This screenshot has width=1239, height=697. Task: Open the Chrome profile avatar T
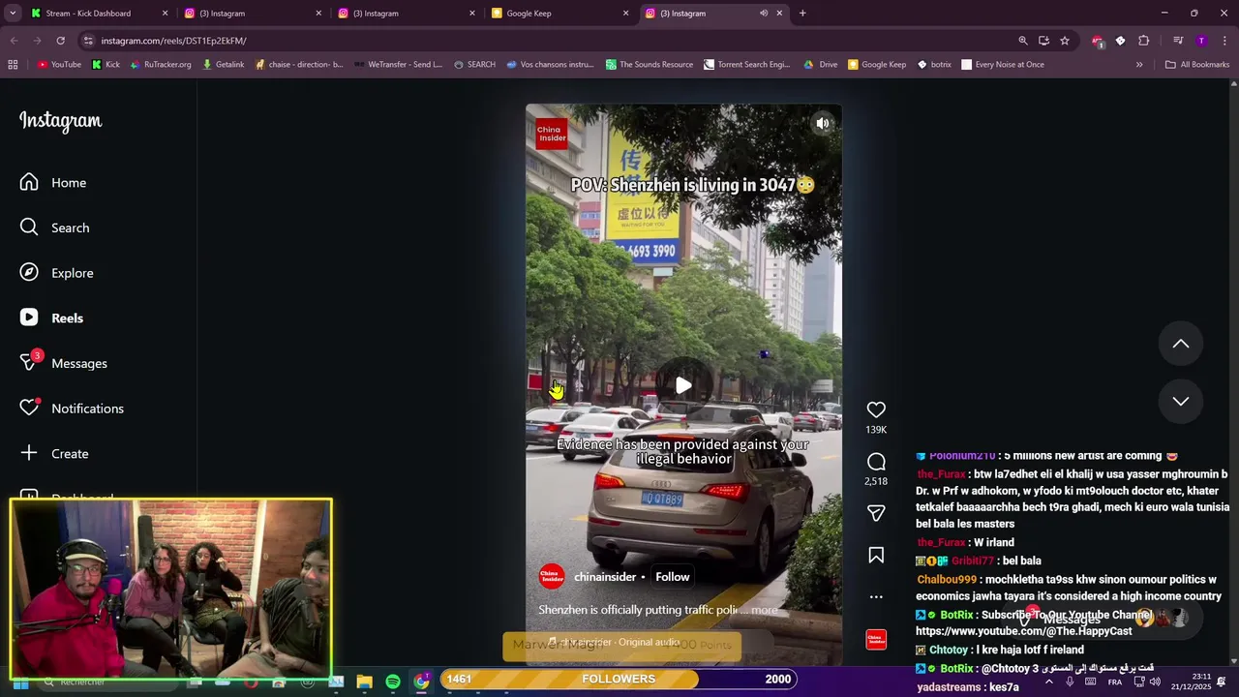tap(1201, 41)
